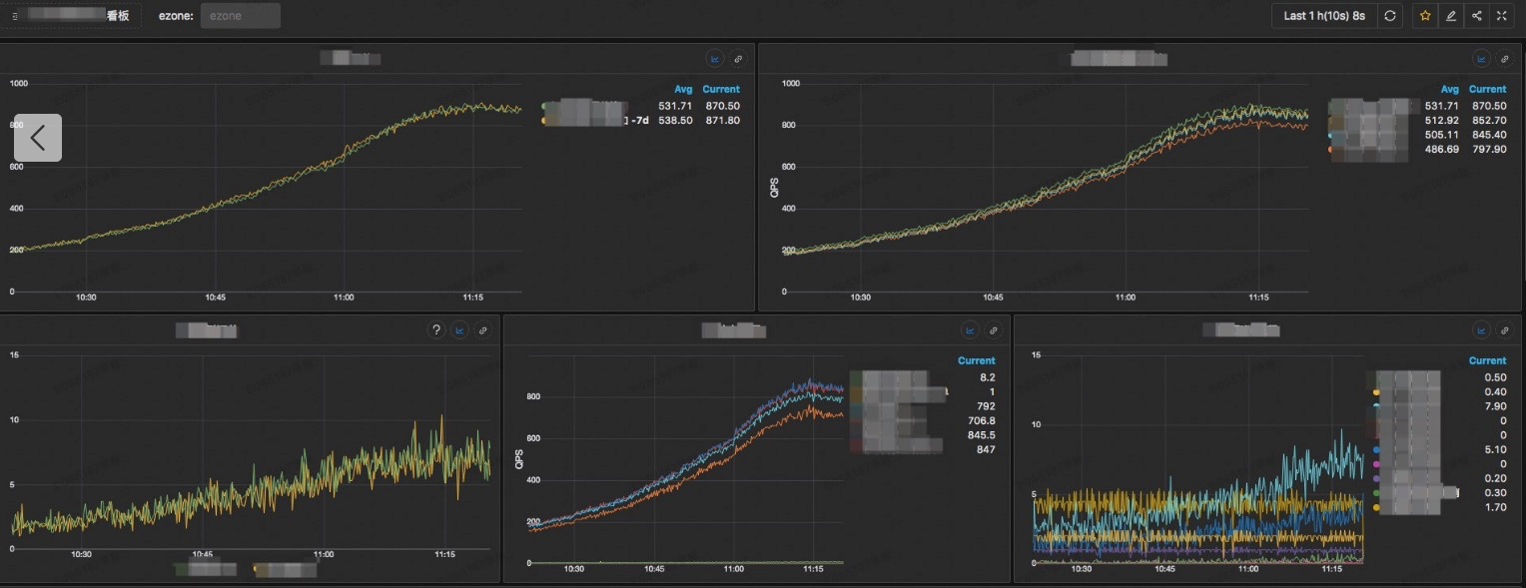Sort top-right legend by Current column
Screen dimensions: 1526x588
[x=1487, y=89]
